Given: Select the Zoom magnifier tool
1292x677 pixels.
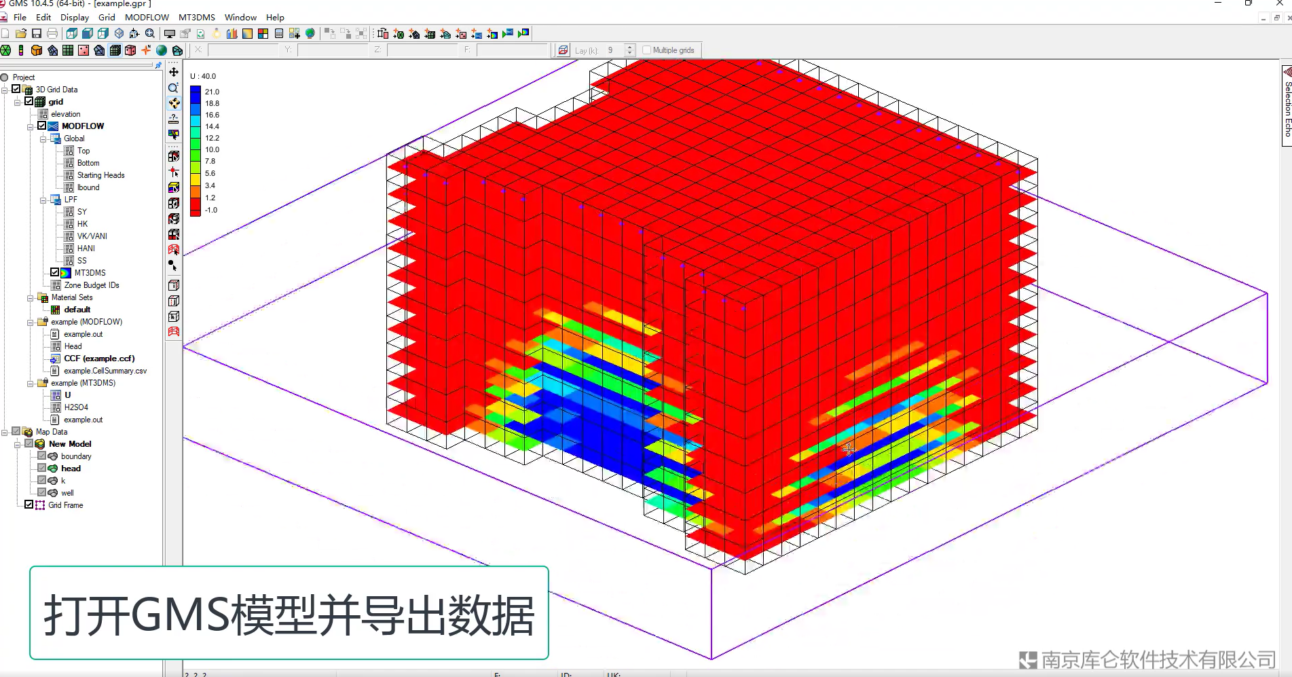Looking at the screenshot, I should 174,88.
